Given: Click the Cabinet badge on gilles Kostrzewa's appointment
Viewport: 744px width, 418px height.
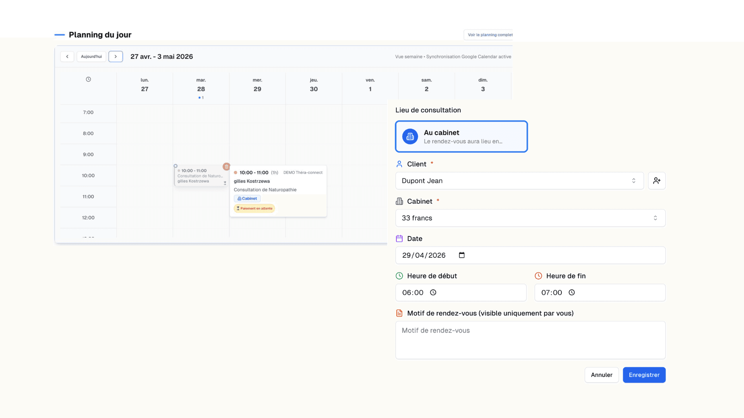Looking at the screenshot, I should (x=247, y=198).
